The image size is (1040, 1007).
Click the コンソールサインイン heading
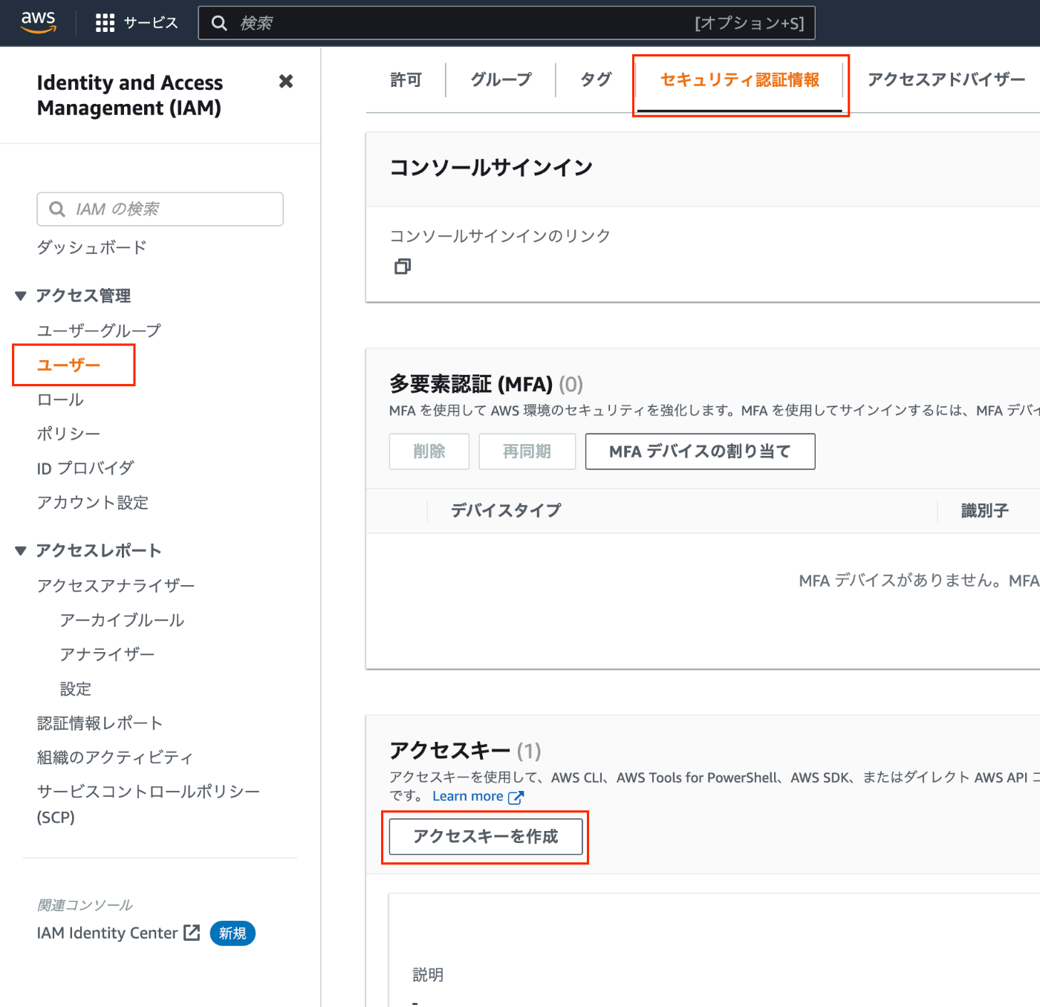click(x=491, y=168)
